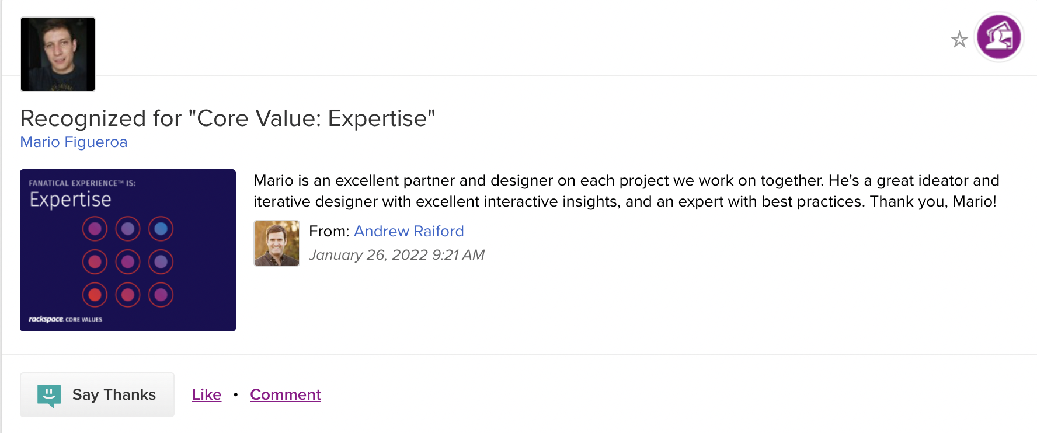Click the rackspace Core Values logo
The width and height of the screenshot is (1037, 433).
[65, 319]
